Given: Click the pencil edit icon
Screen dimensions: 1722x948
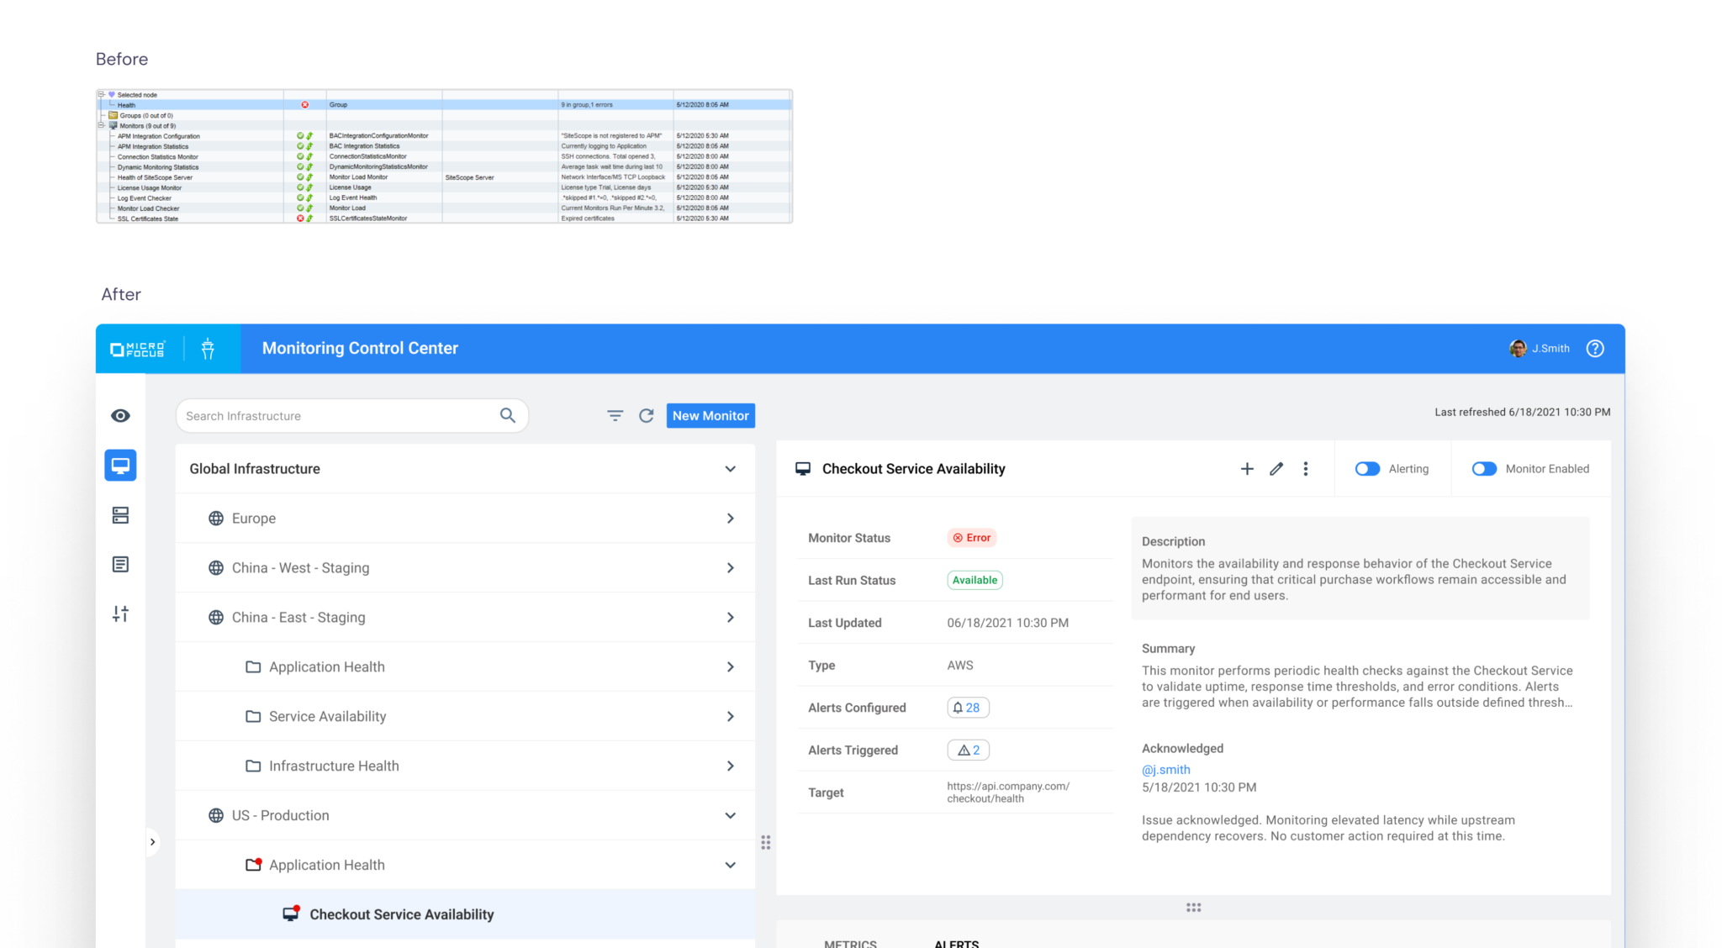Looking at the screenshot, I should pyautogui.click(x=1276, y=469).
